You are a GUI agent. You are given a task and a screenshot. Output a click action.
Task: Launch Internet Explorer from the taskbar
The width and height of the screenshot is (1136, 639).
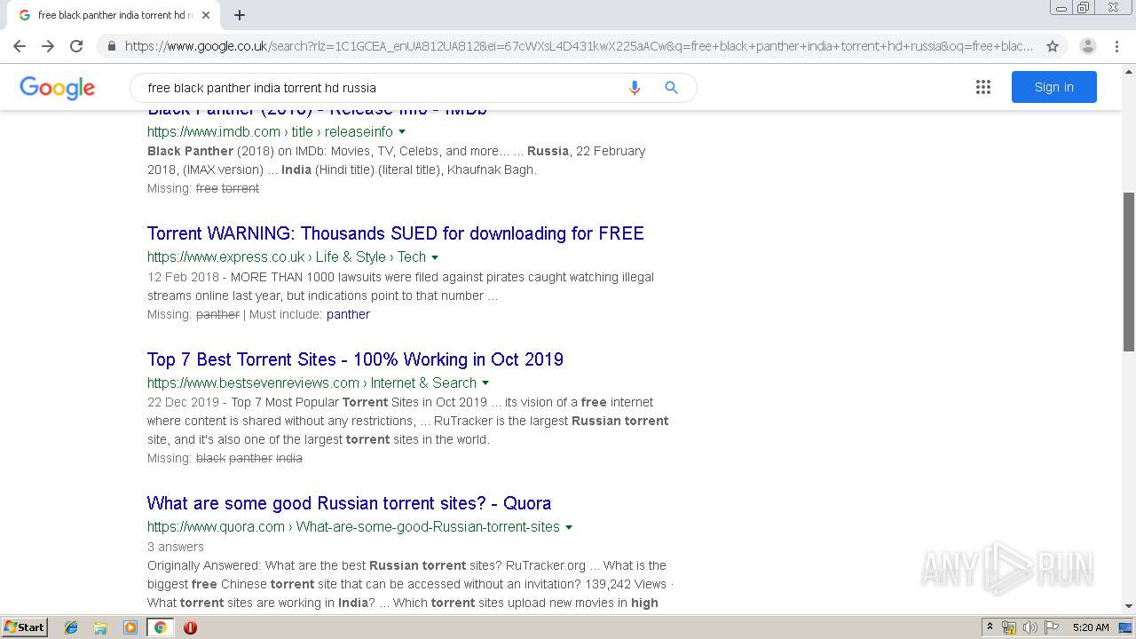click(x=71, y=627)
